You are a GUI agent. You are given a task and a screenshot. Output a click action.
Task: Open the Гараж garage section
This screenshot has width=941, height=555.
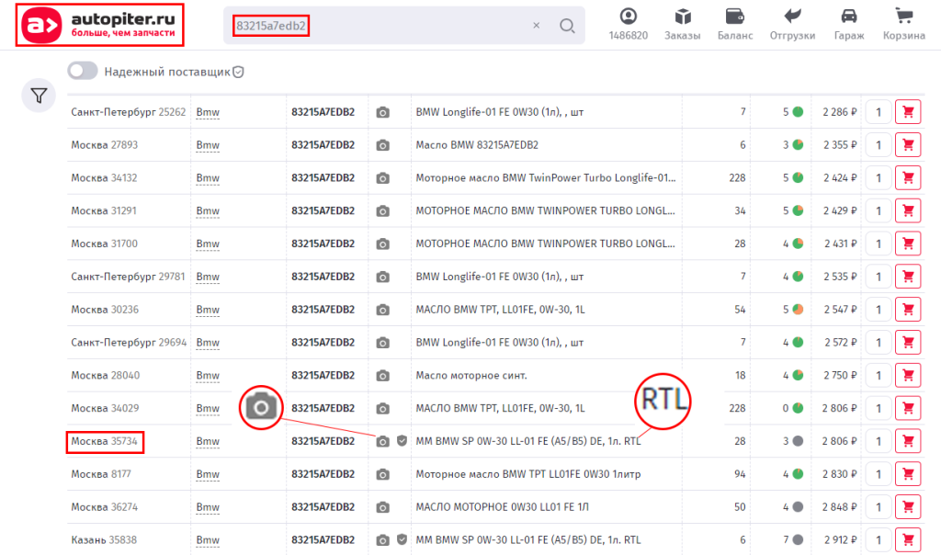tap(849, 25)
